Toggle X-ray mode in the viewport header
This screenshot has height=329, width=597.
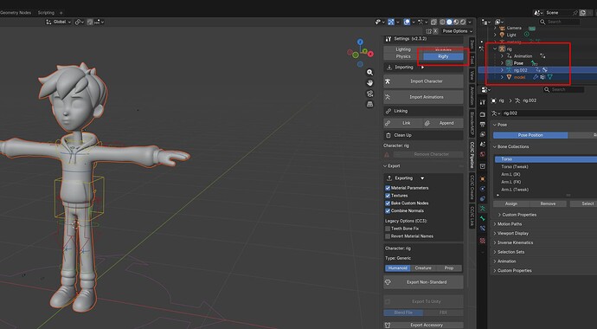pyautogui.click(x=433, y=23)
